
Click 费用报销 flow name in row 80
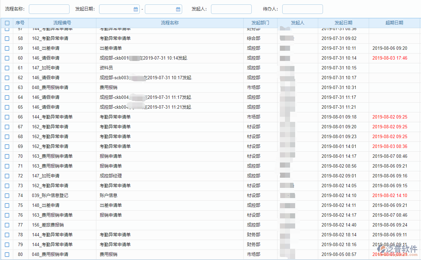point(109,255)
